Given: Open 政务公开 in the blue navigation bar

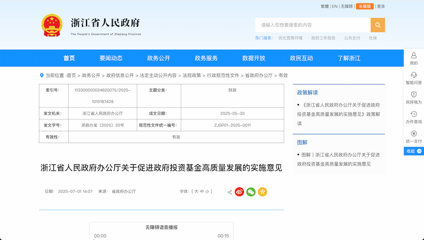Looking at the screenshot, I should click(158, 58).
